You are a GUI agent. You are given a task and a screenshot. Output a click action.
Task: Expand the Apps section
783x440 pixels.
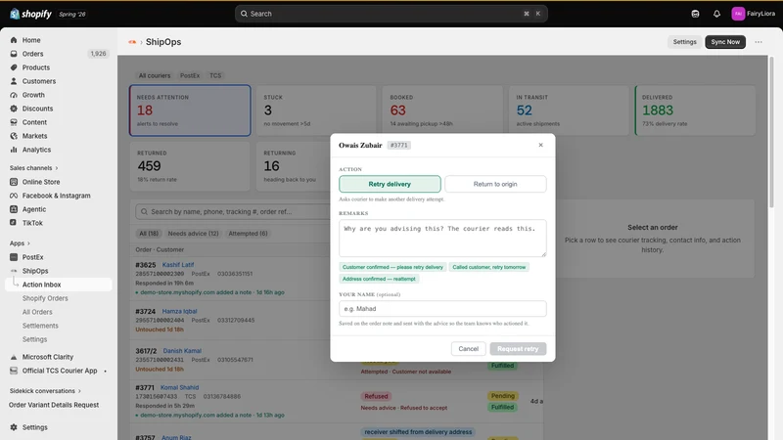[x=20, y=243]
